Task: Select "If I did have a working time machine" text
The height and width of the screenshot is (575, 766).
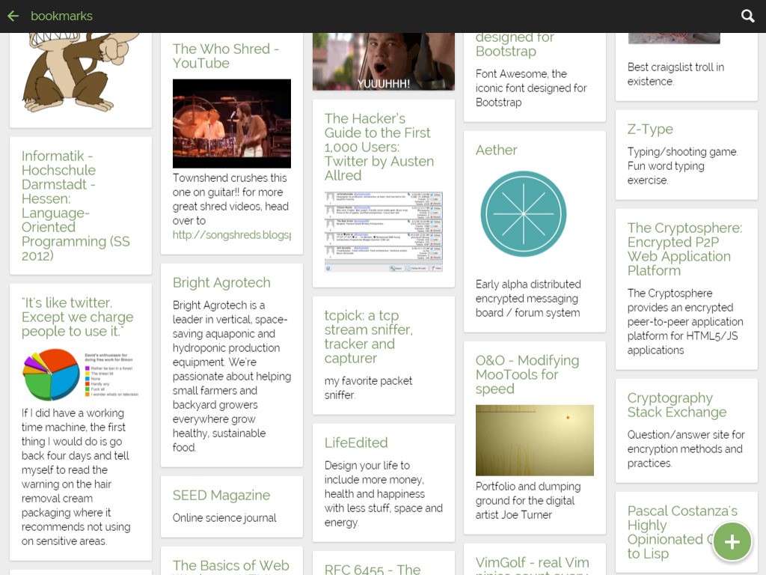Action: [76, 477]
